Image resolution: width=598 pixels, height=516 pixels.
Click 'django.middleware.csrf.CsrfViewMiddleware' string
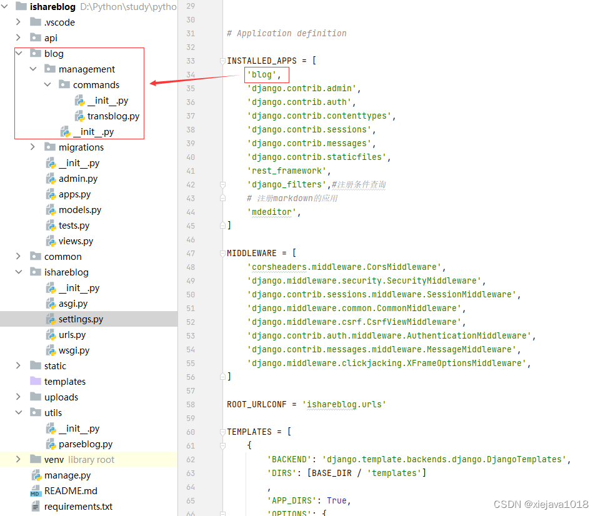click(x=354, y=322)
